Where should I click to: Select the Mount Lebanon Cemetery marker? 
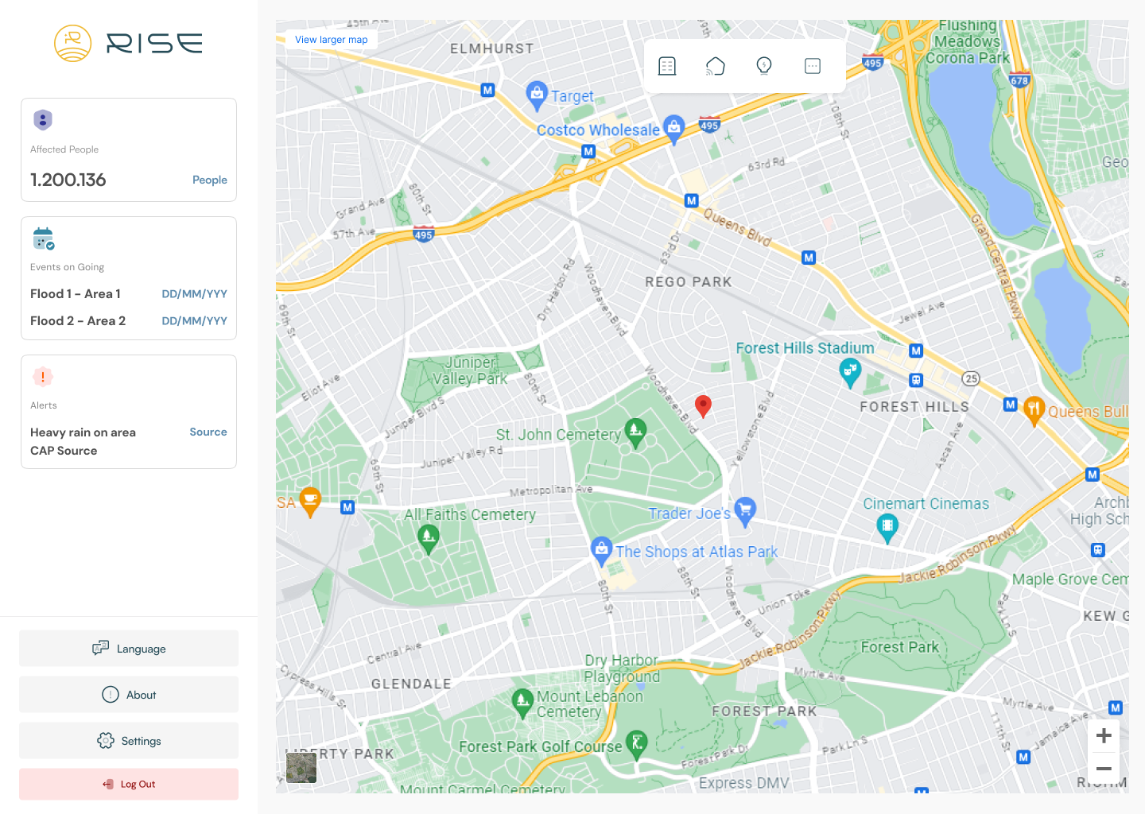pos(522,703)
